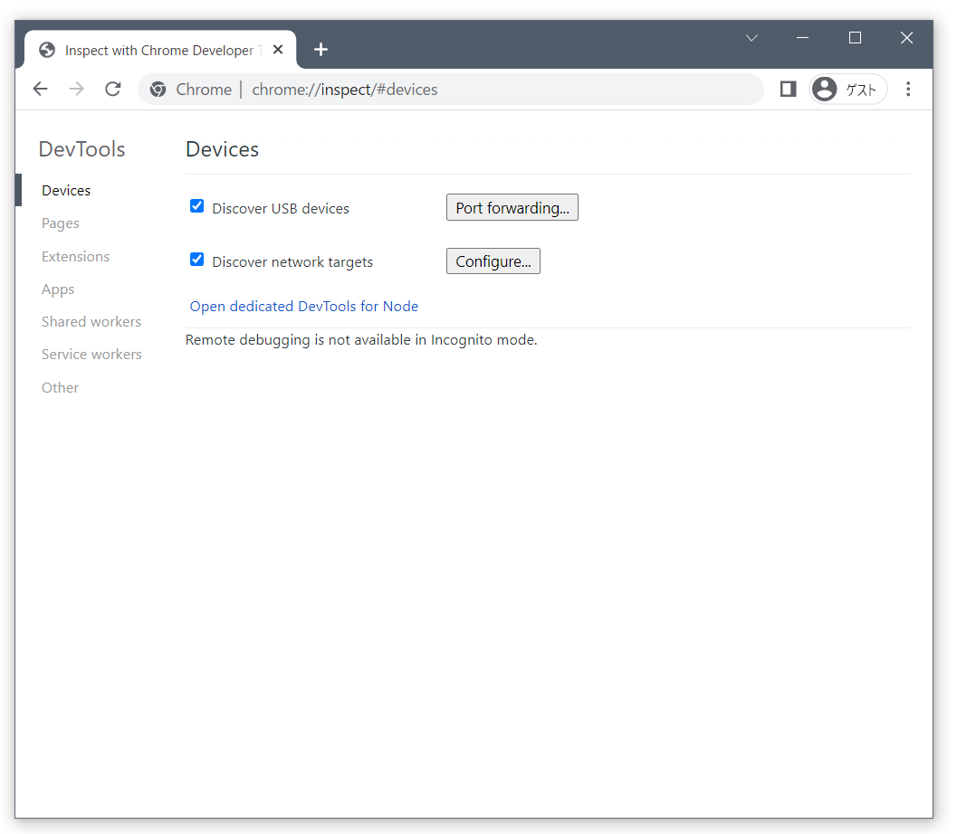Click the forward navigation arrow
The image size is (957, 834).
point(76,89)
